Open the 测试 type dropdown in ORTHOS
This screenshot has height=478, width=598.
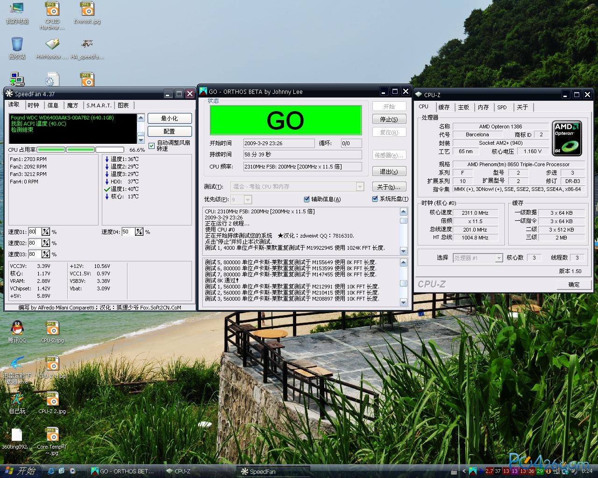click(x=360, y=187)
